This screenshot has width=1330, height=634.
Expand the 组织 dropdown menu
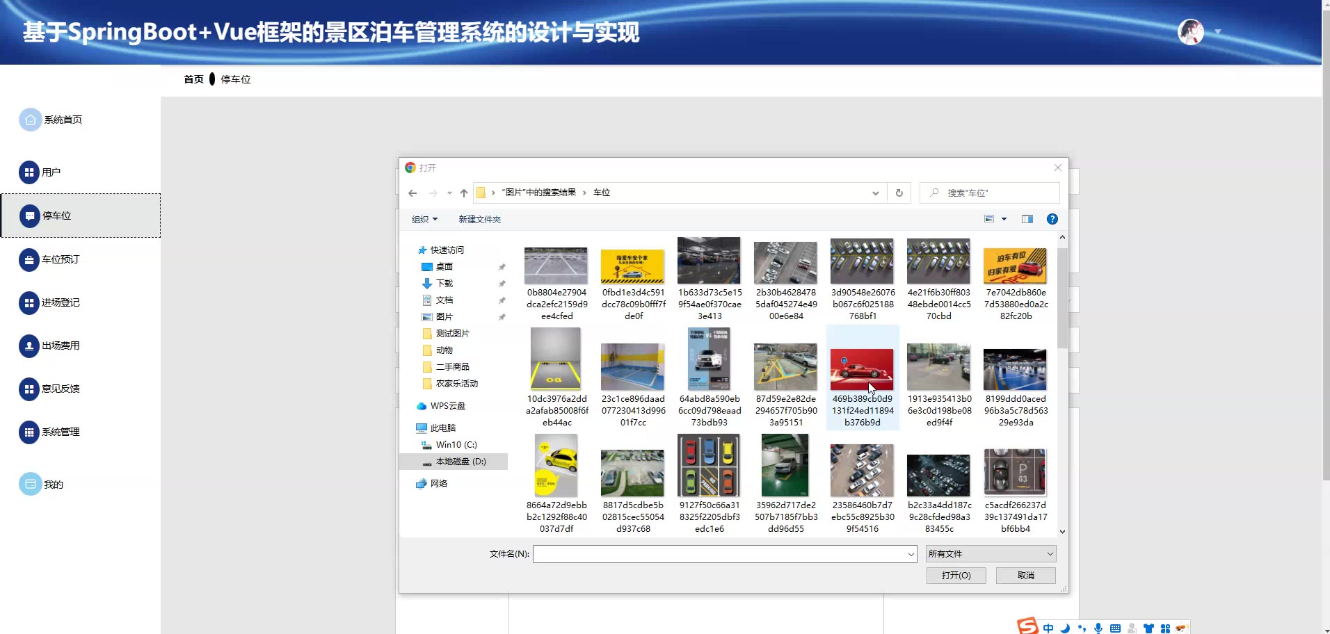[424, 220]
